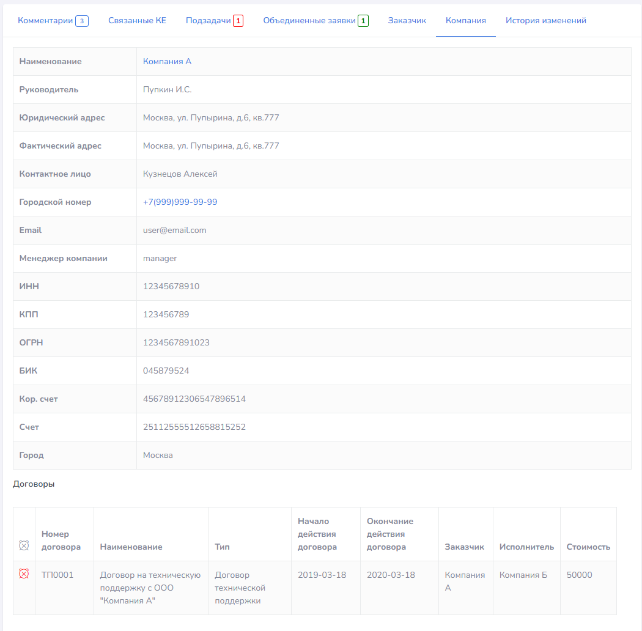Click the red badge next to Подзадачи
The width and height of the screenshot is (642, 631).
click(x=238, y=21)
